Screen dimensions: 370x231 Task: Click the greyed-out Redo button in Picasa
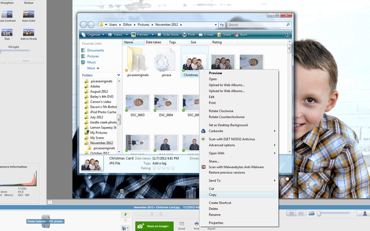tap(26, 61)
